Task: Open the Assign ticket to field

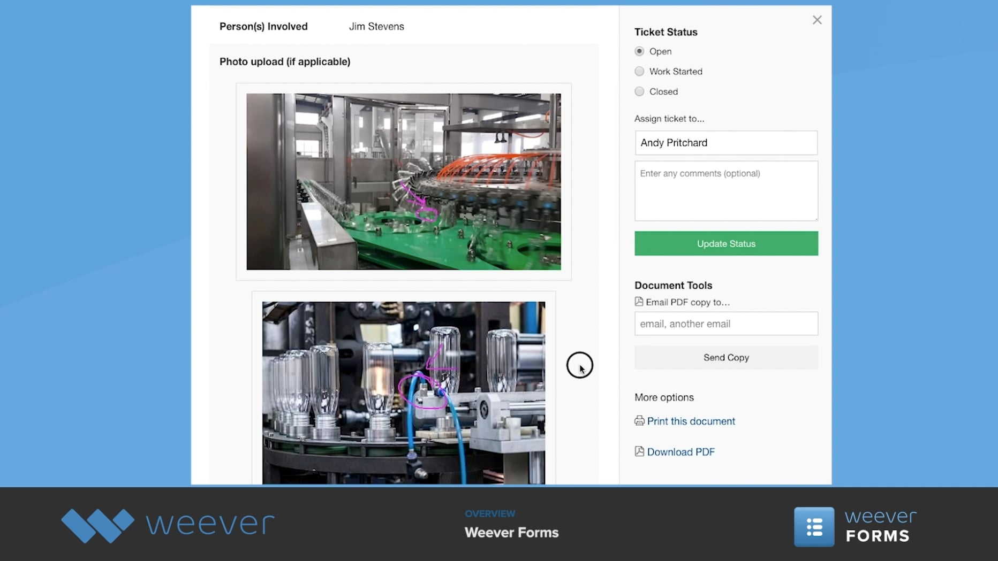Action: (x=725, y=143)
